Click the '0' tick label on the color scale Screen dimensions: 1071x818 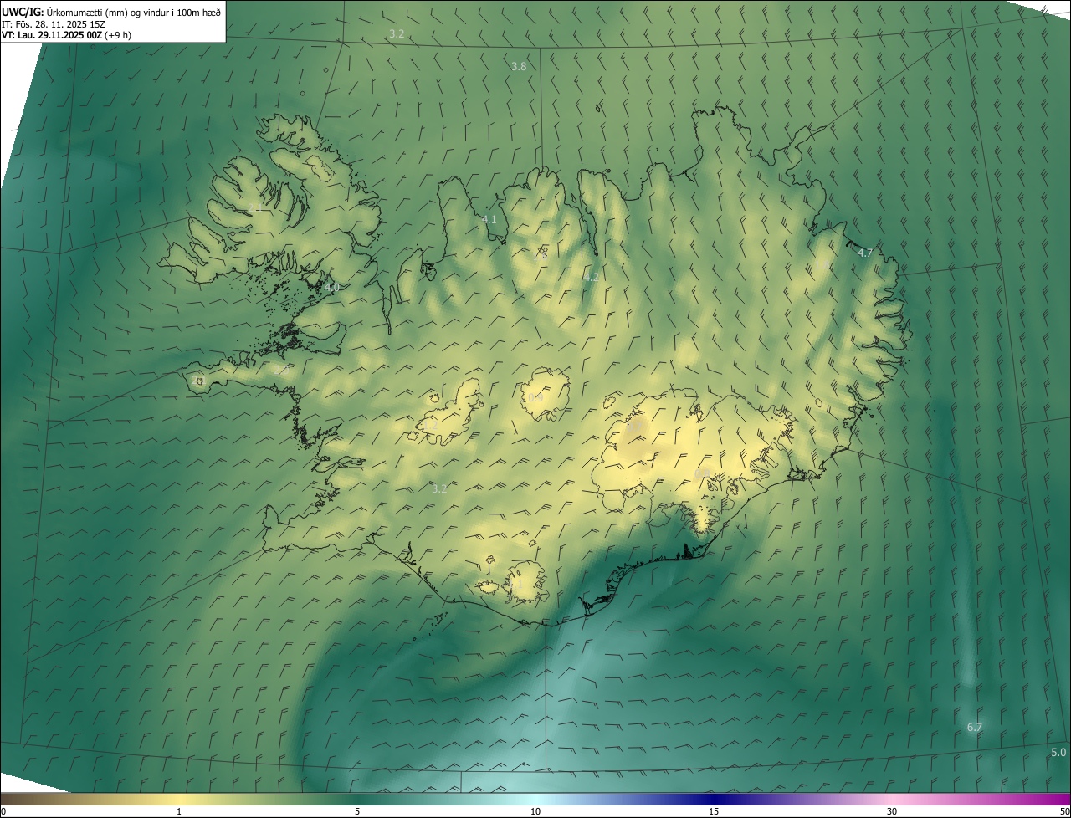click(3, 812)
